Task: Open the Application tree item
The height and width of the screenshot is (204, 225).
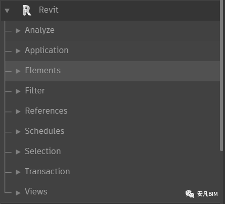Action: tap(112, 51)
